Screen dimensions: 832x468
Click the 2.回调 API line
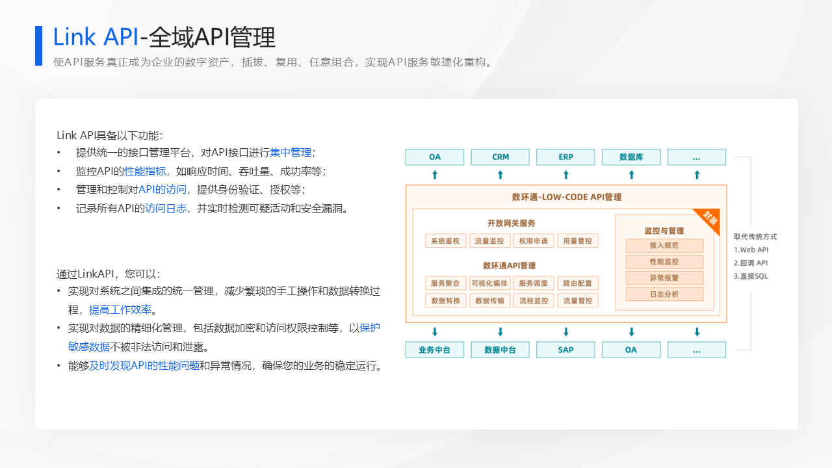pyautogui.click(x=751, y=263)
